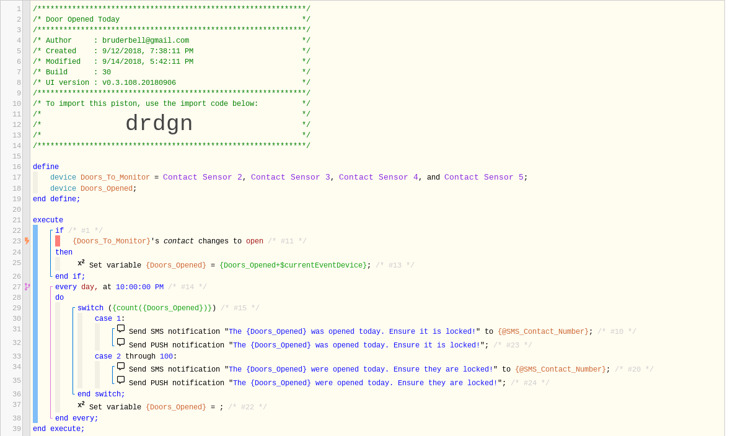
Task: Click the x² variable icon on statement #13
Action: pos(81,263)
